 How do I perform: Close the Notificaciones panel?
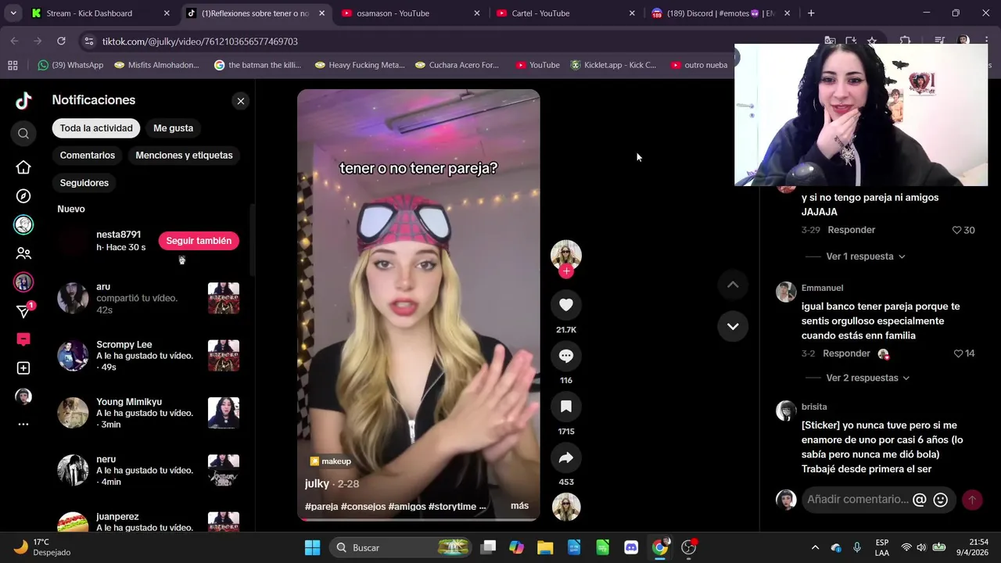click(241, 101)
